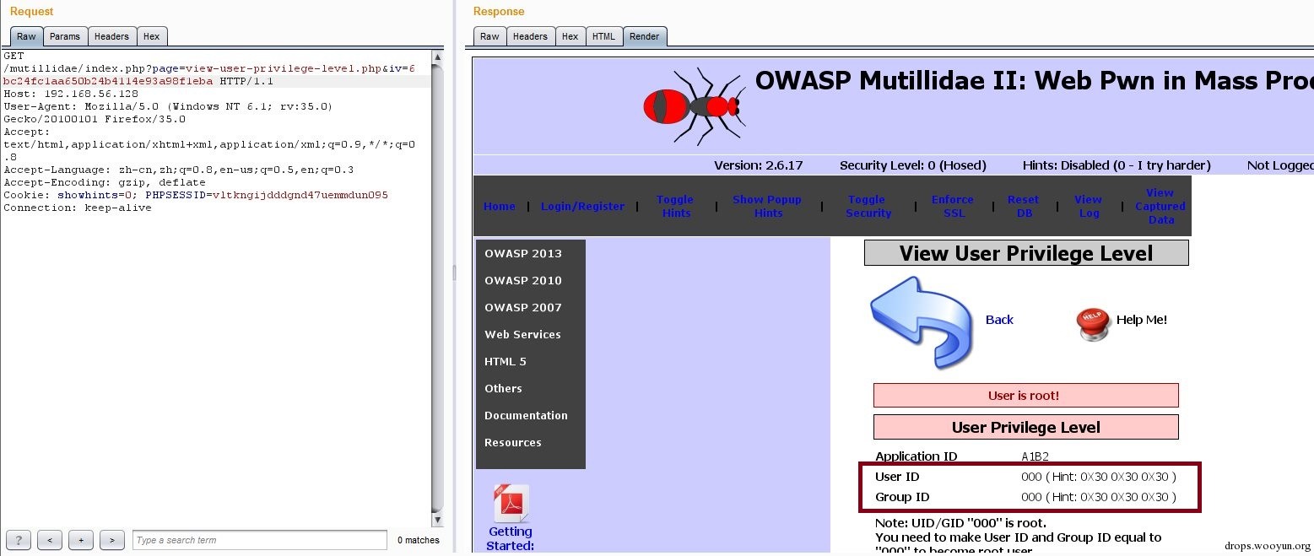Click Toggle Security link
This screenshot has height=556, width=1314.
[x=868, y=207]
